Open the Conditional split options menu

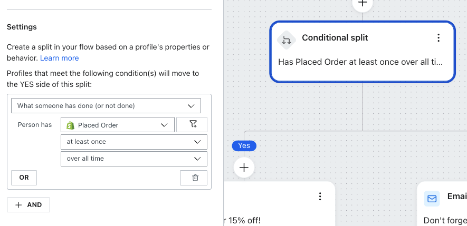[438, 38]
